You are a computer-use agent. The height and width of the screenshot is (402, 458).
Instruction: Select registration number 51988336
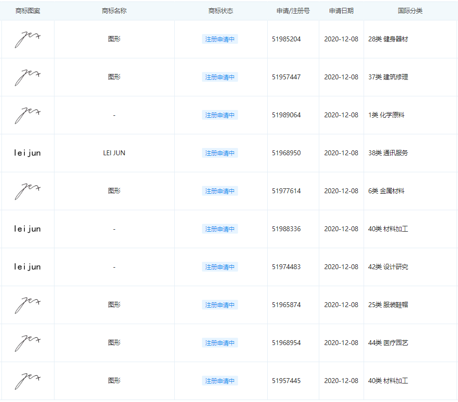coord(286,229)
